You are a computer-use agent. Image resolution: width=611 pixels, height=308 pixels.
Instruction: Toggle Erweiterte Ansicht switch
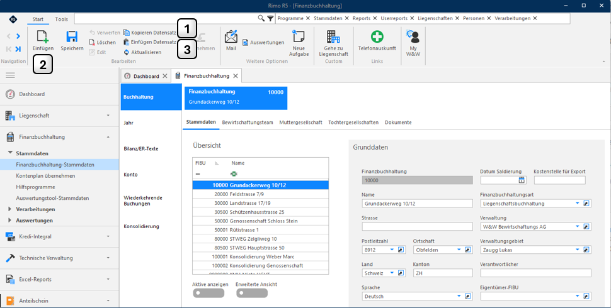point(252,293)
